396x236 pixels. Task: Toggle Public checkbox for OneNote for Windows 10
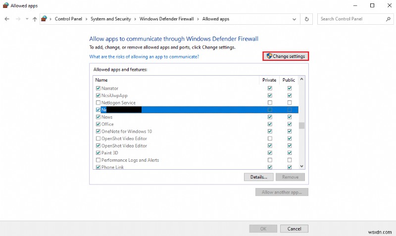pos(290,132)
